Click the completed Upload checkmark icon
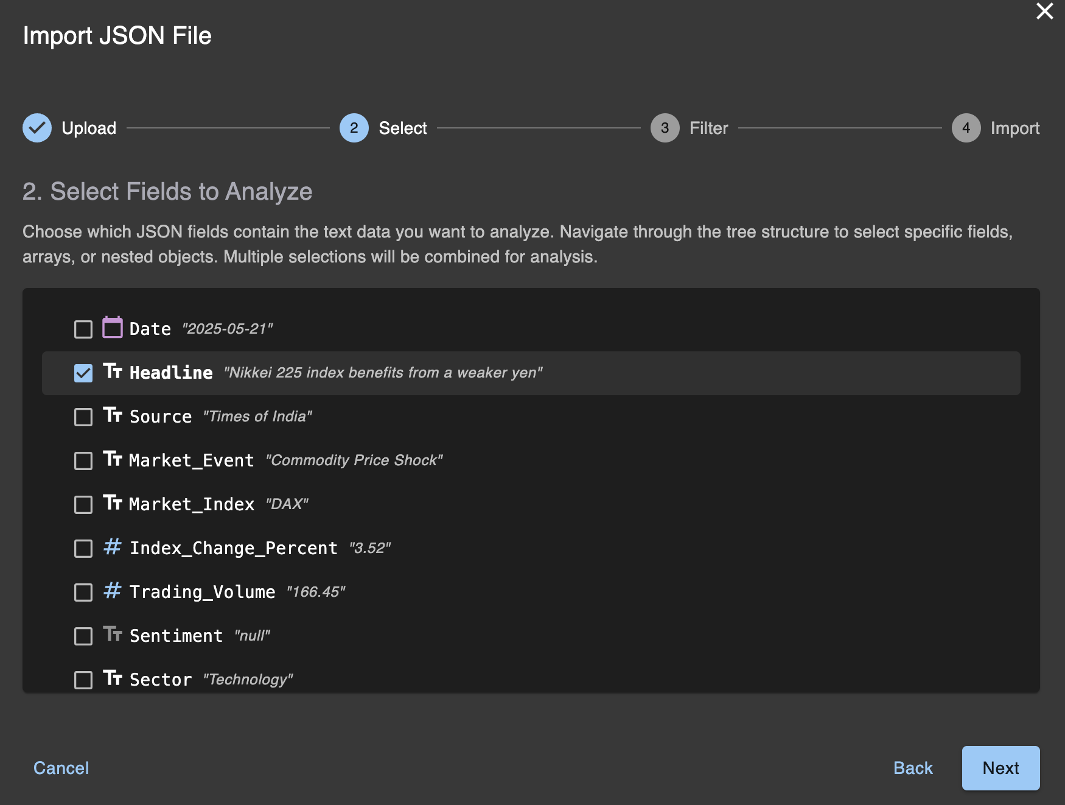1065x805 pixels. (x=37, y=128)
